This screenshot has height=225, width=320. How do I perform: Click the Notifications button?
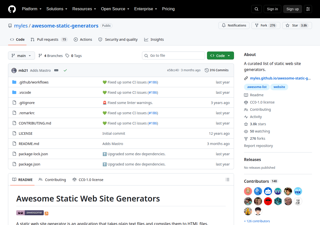pos(234,25)
